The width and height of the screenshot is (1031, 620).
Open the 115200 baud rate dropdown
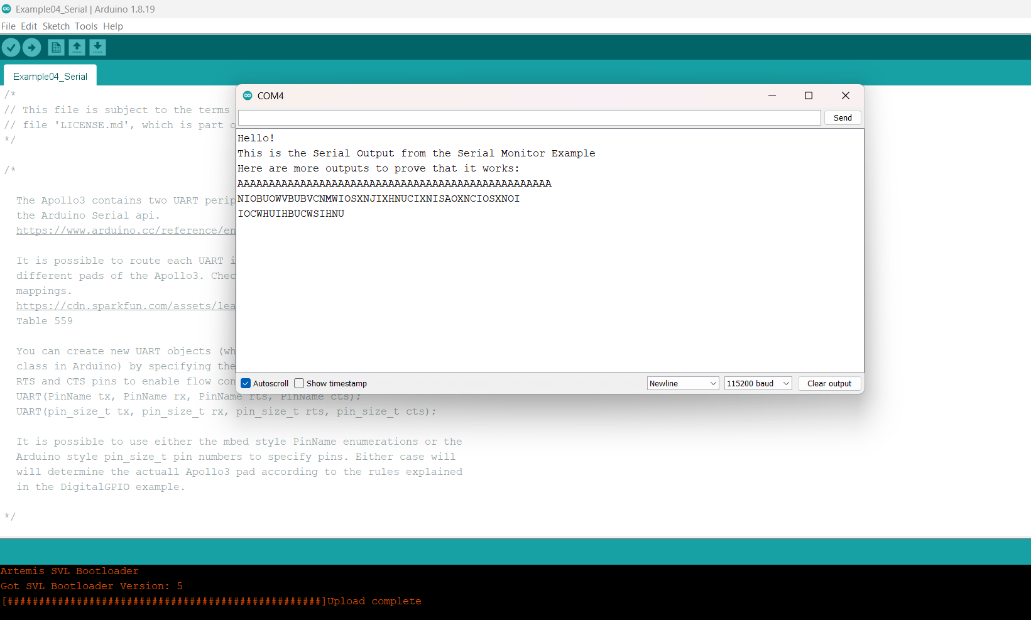758,383
